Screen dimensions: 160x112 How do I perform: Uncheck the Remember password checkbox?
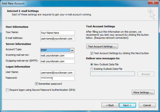pyautogui.click(x=36, y=84)
